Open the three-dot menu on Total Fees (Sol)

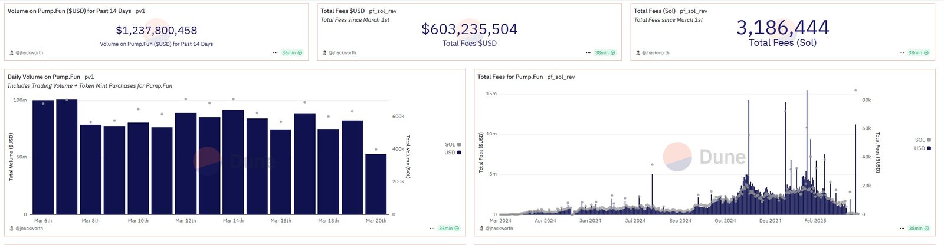click(902, 53)
